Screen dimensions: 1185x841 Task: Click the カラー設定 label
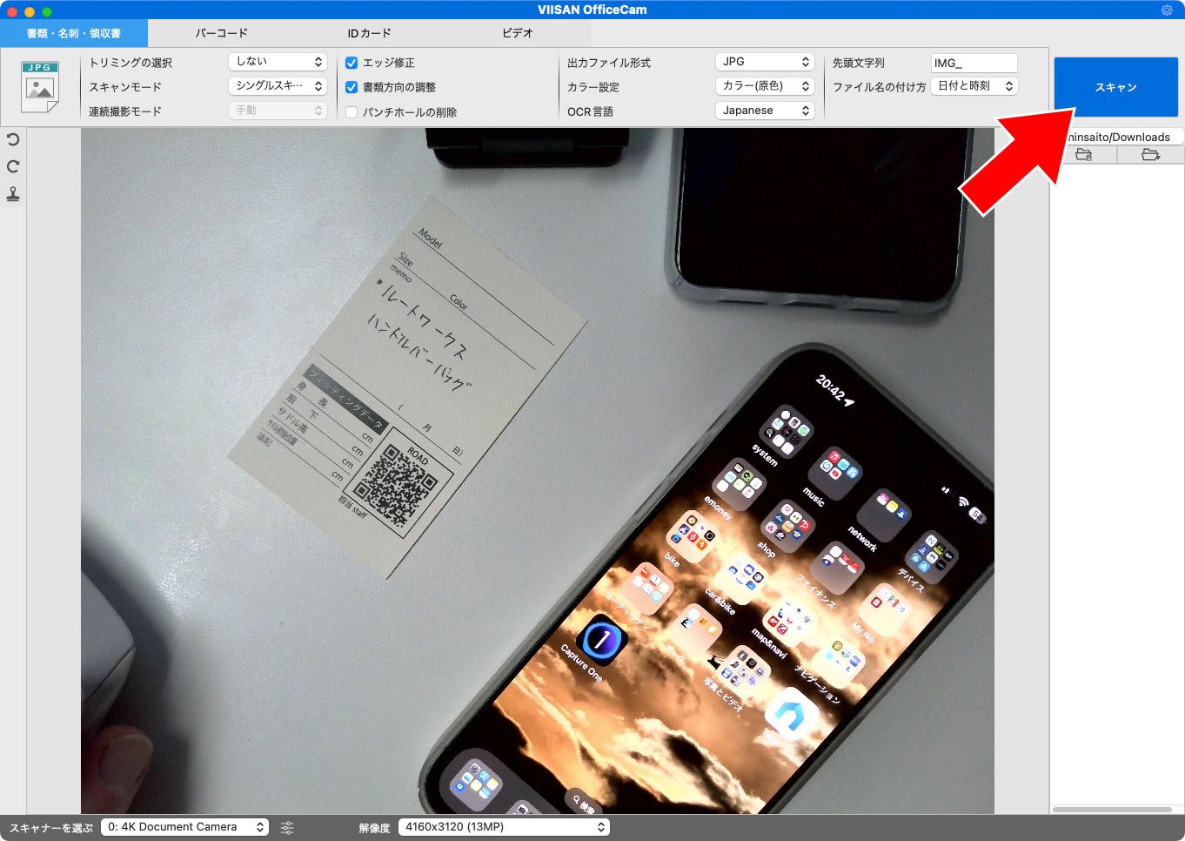(593, 87)
